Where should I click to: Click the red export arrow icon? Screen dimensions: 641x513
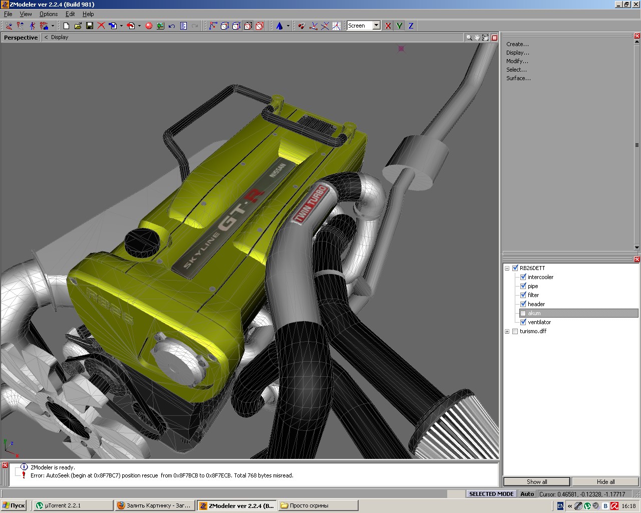click(131, 26)
